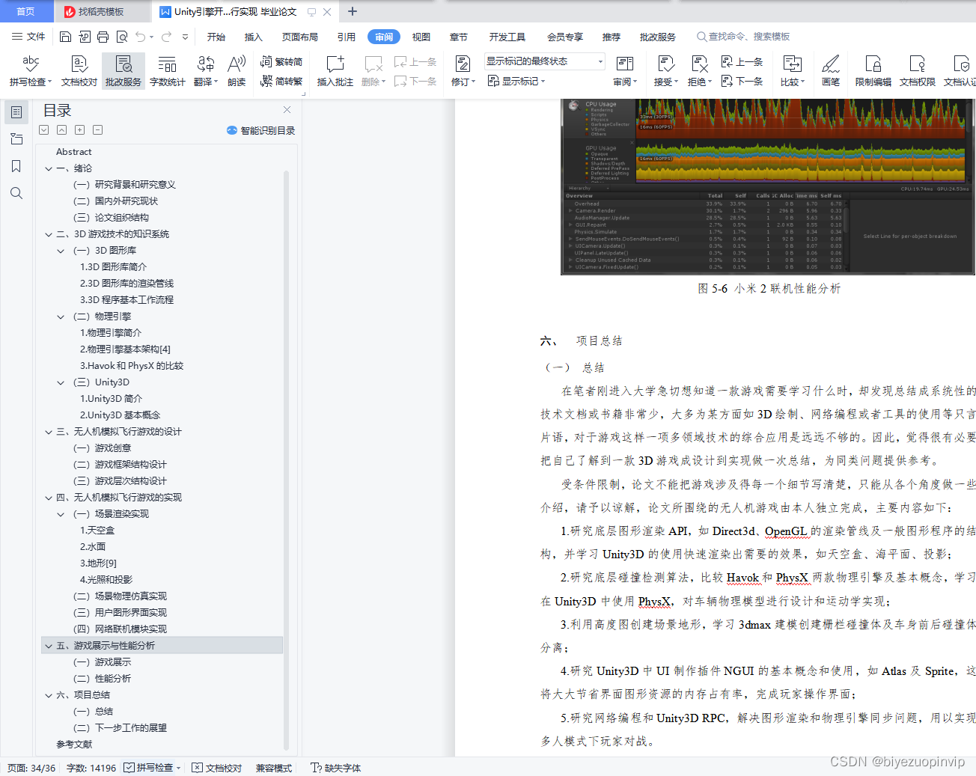Open the bookmark sidebar icon
976x776 pixels.
(x=16, y=166)
